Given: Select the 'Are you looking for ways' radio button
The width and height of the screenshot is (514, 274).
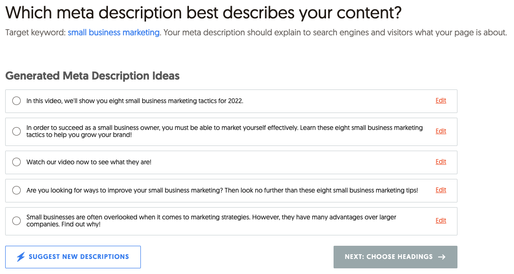Looking at the screenshot, I should pyautogui.click(x=16, y=190).
